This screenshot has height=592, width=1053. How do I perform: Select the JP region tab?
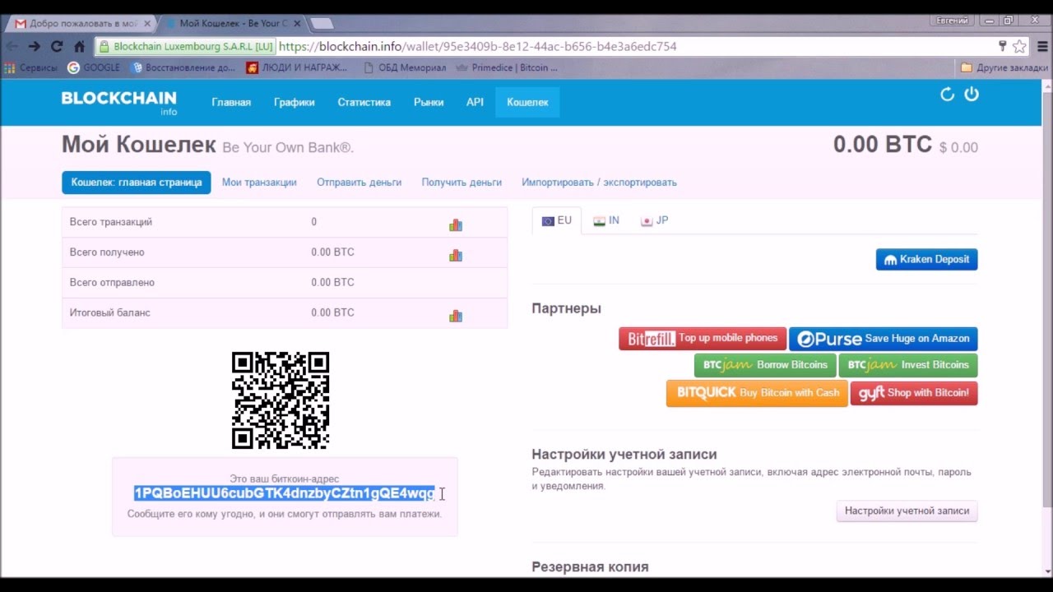pyautogui.click(x=655, y=220)
